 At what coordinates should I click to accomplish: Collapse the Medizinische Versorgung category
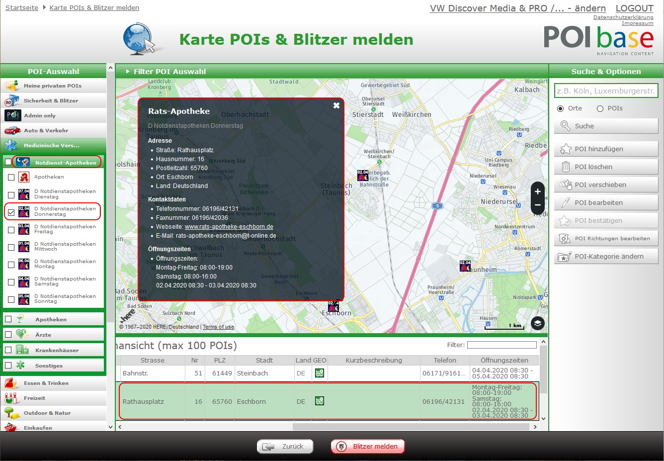[51, 146]
